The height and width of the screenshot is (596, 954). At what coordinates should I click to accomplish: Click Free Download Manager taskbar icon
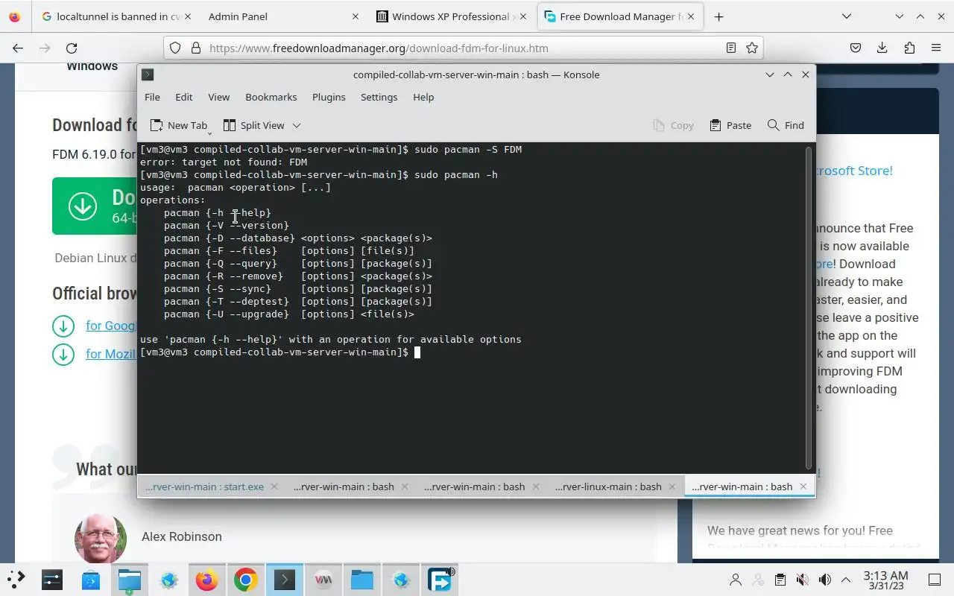point(440,580)
